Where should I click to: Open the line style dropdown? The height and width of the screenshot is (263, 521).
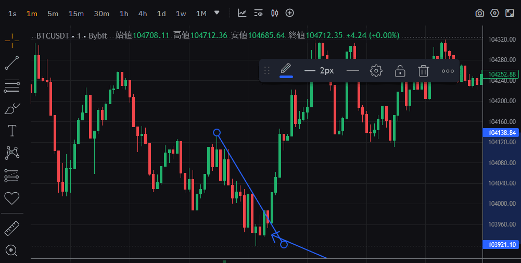[x=353, y=71]
